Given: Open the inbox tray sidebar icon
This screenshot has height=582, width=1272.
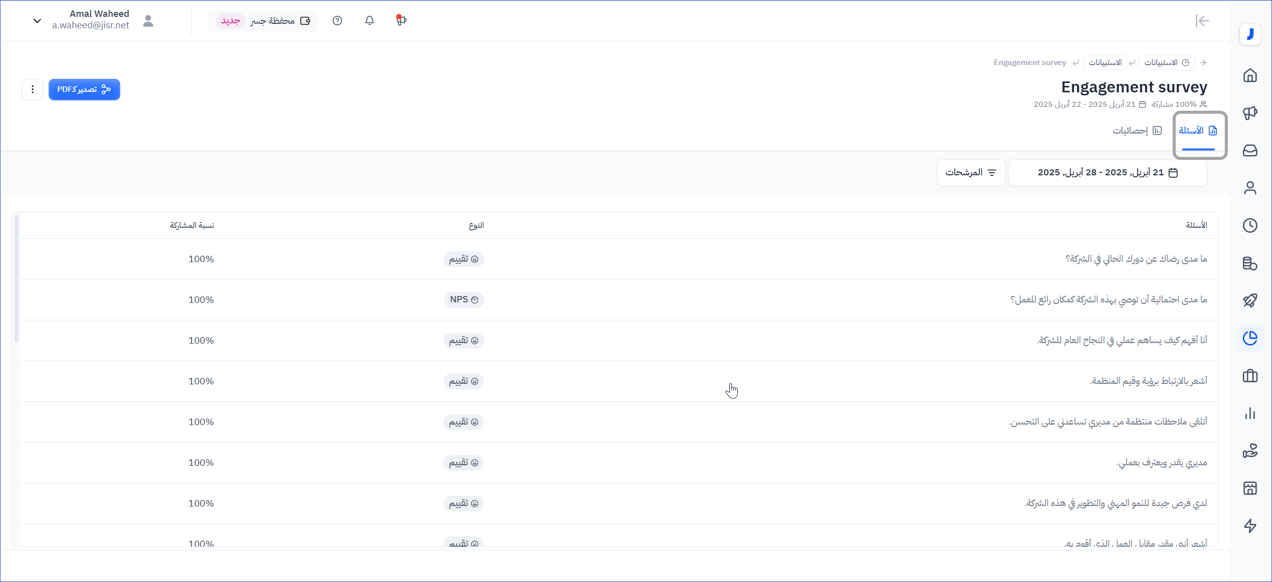Looking at the screenshot, I should point(1250,150).
